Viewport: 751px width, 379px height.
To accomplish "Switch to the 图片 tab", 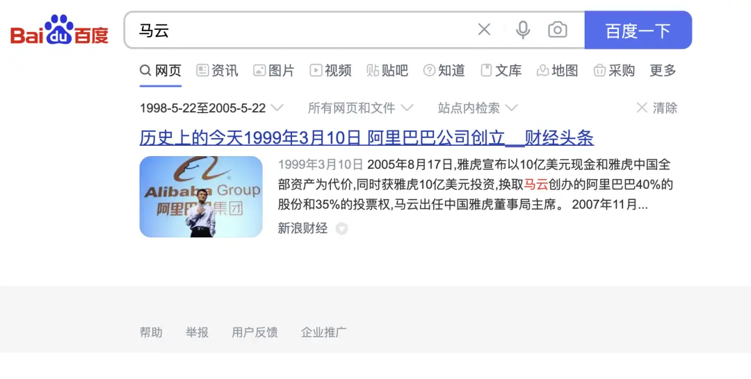I will [273, 70].
